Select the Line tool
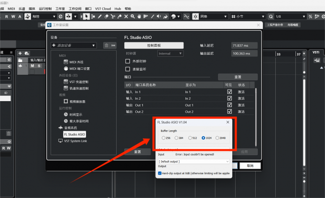 pos(152,16)
